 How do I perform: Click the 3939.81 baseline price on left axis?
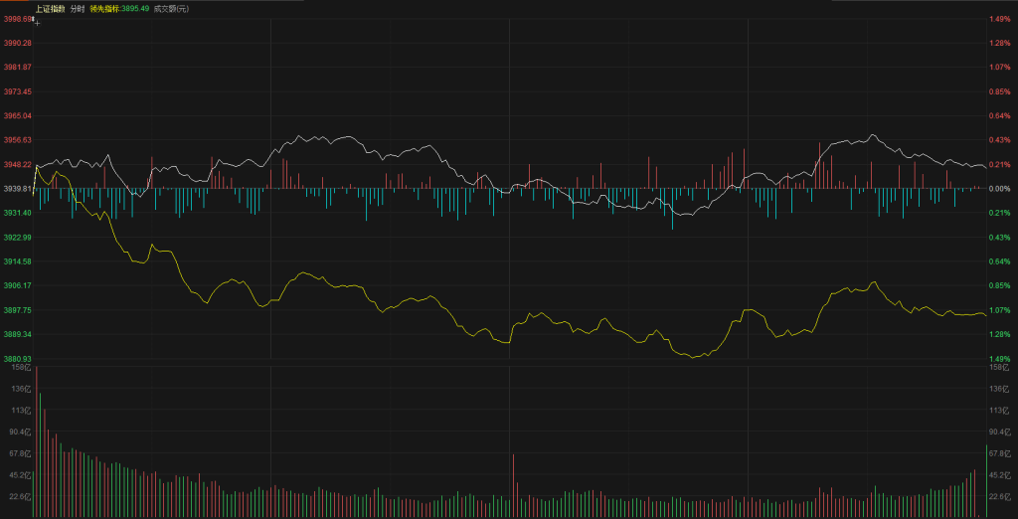point(17,189)
